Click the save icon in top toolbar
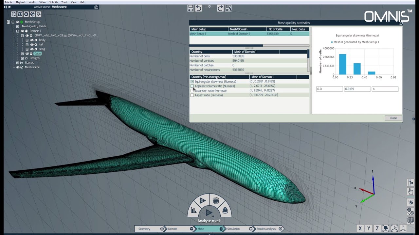The image size is (419, 235). pyautogui.click(x=191, y=8)
